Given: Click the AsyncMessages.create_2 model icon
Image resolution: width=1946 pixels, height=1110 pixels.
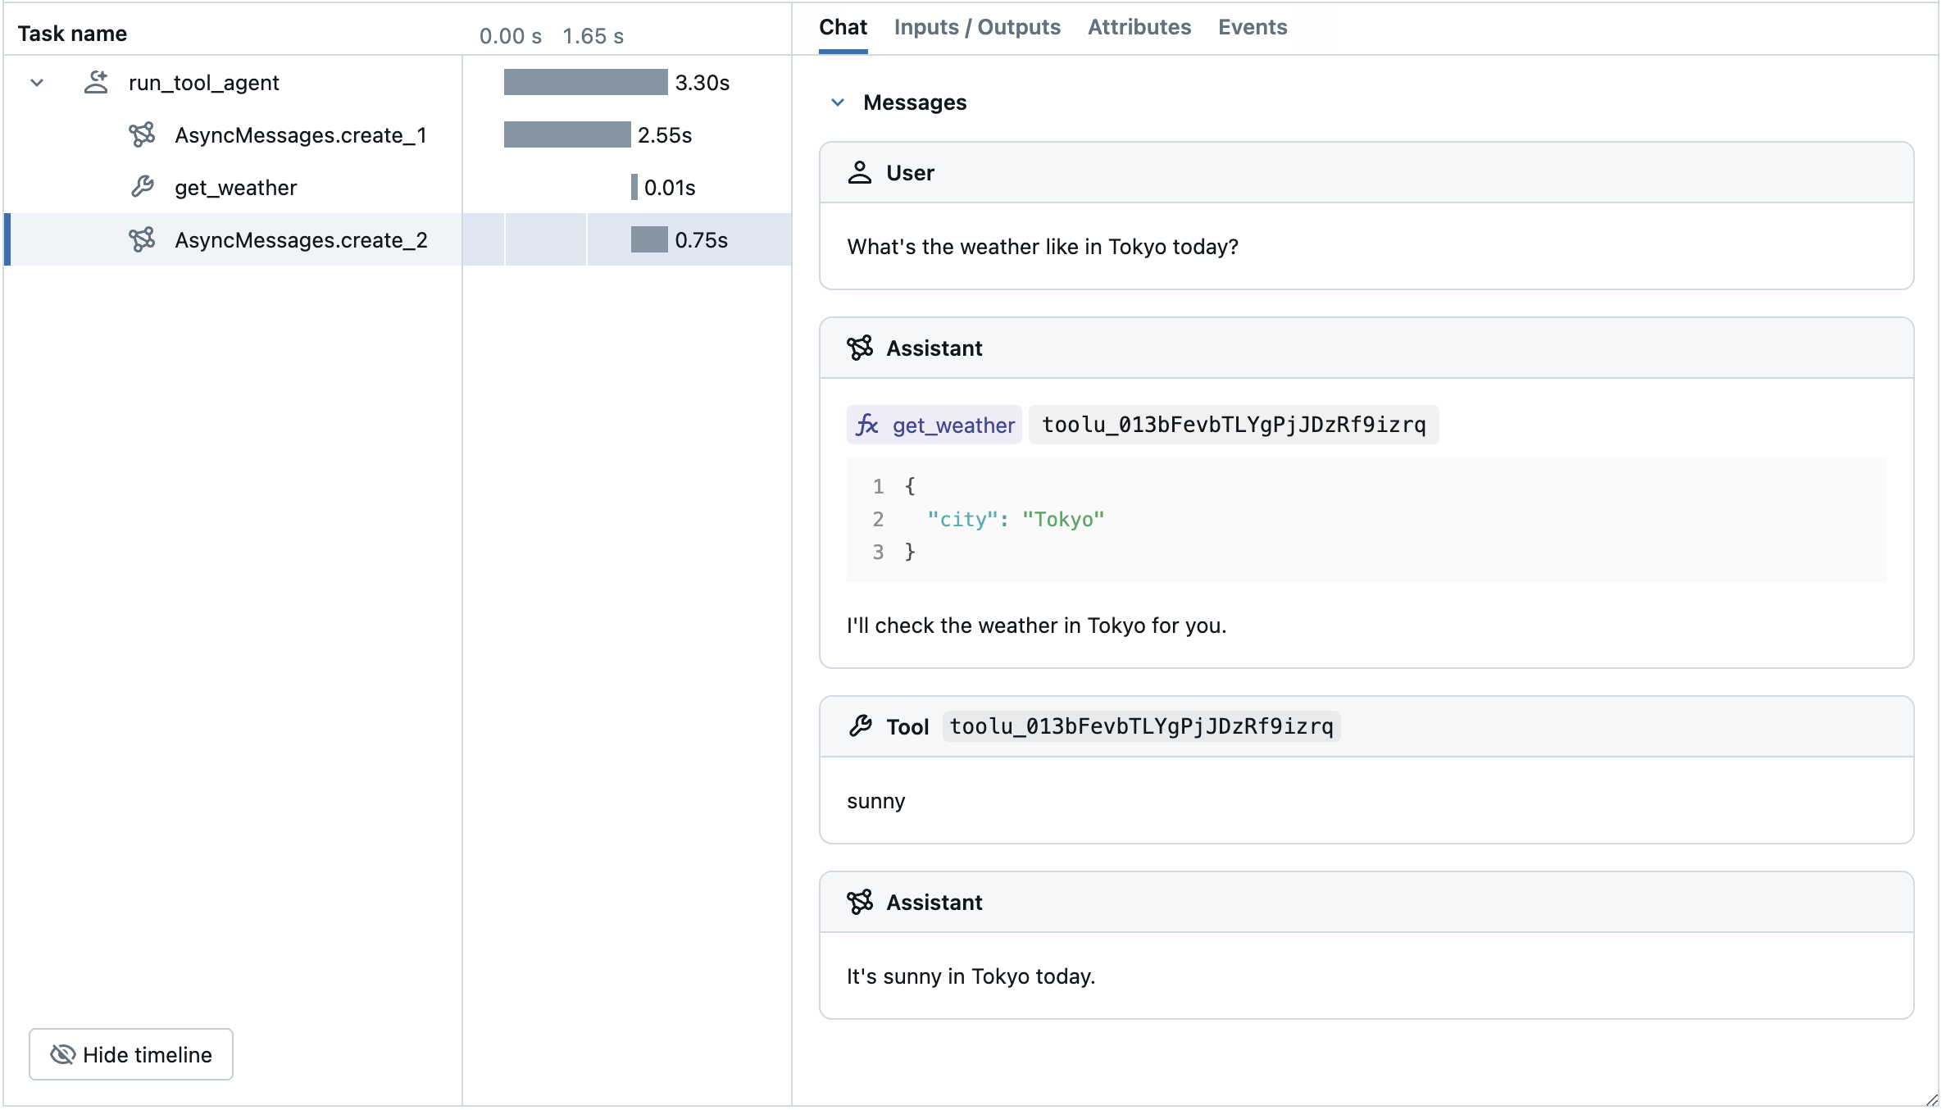Looking at the screenshot, I should pos(142,239).
